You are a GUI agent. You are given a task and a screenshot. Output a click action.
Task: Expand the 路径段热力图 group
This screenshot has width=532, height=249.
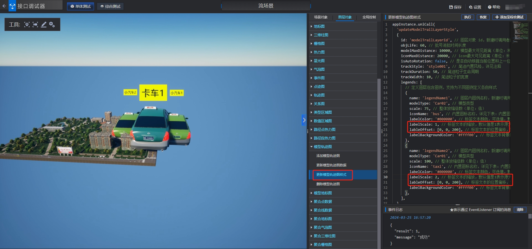pyautogui.click(x=343, y=138)
